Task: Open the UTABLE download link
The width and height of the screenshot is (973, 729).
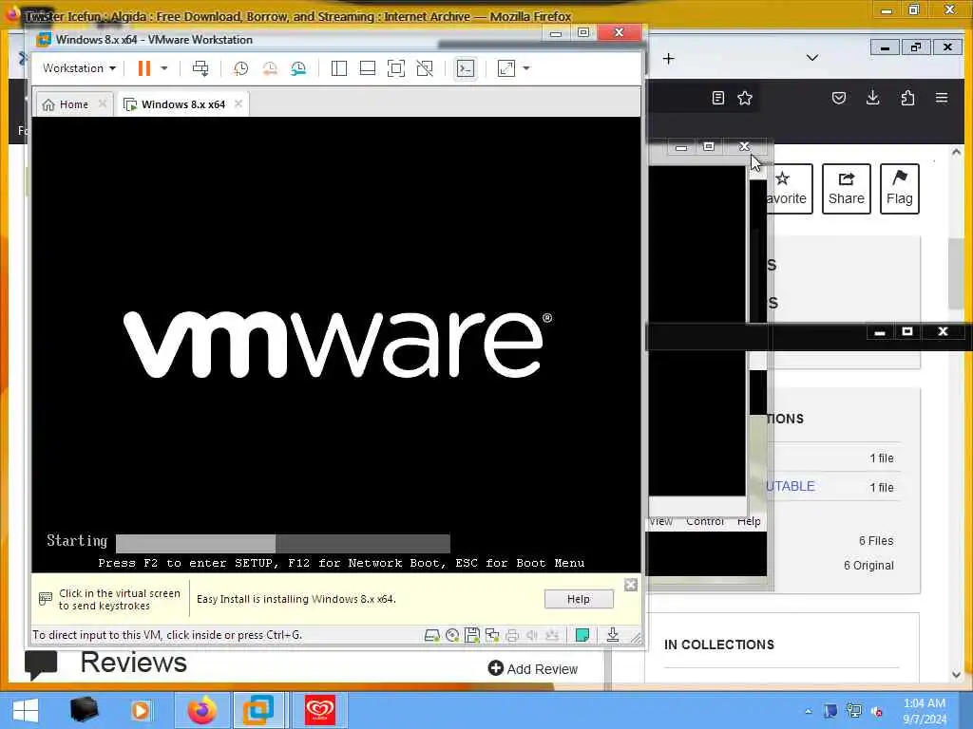Action: point(790,487)
